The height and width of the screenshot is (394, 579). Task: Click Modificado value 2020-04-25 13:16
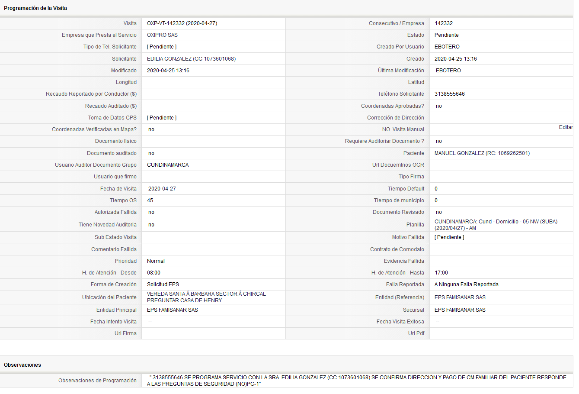[x=168, y=71]
